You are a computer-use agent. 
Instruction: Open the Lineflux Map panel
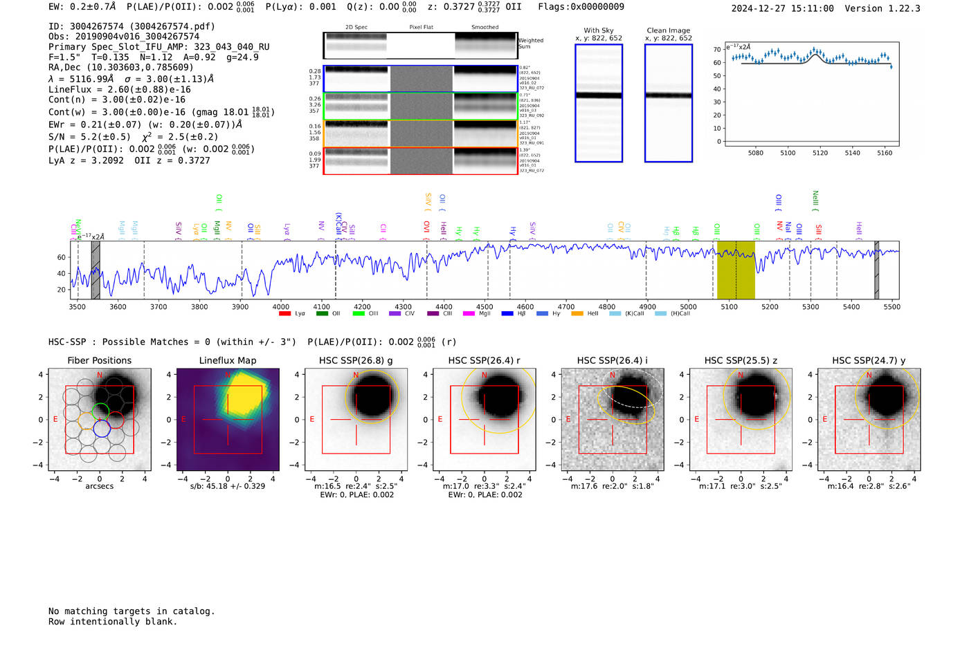228,419
